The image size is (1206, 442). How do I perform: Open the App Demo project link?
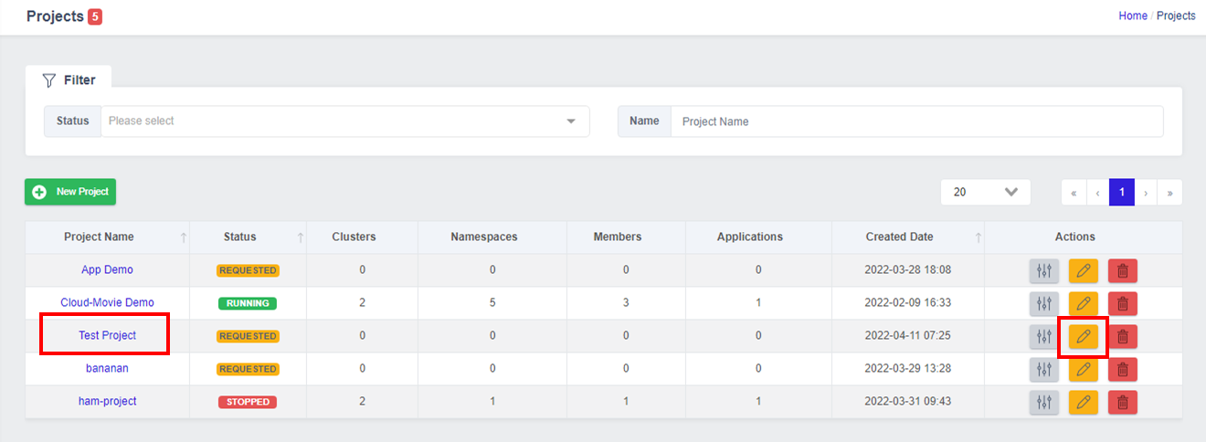(107, 270)
